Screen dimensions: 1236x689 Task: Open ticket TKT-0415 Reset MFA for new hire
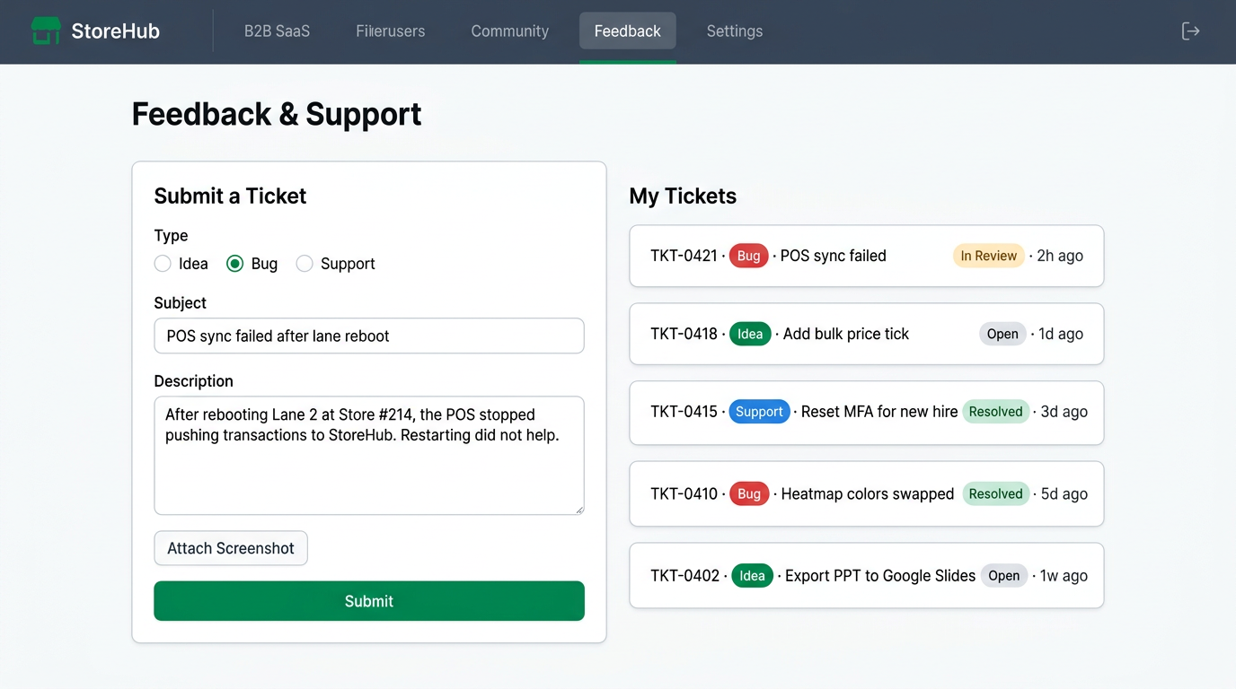pos(867,412)
